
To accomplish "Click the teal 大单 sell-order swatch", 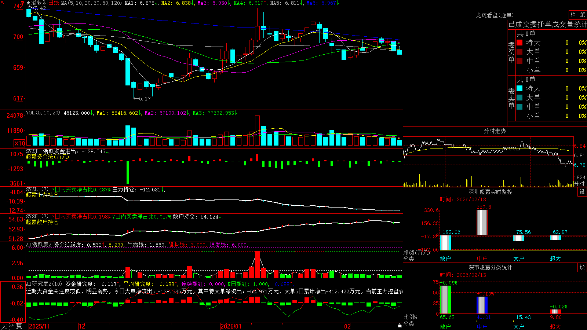I will 519,98.
